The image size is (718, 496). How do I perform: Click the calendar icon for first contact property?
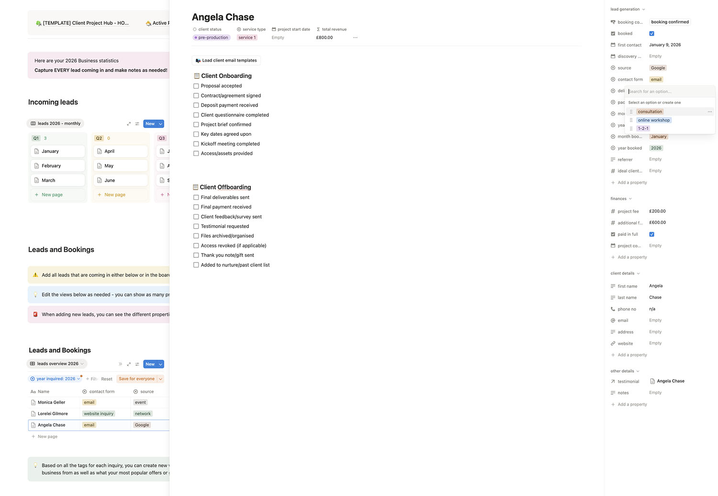pyautogui.click(x=613, y=45)
